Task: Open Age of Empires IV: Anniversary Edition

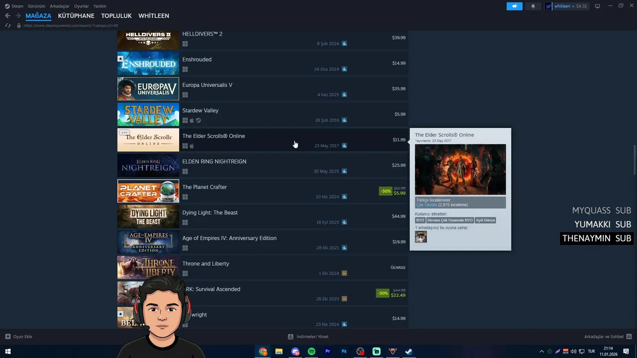Action: coord(262,242)
